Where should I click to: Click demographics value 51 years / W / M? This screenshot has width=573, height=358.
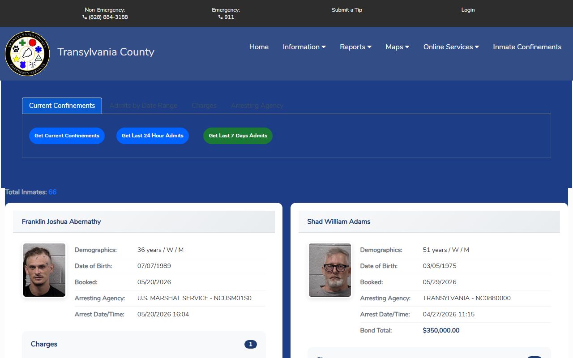point(446,250)
